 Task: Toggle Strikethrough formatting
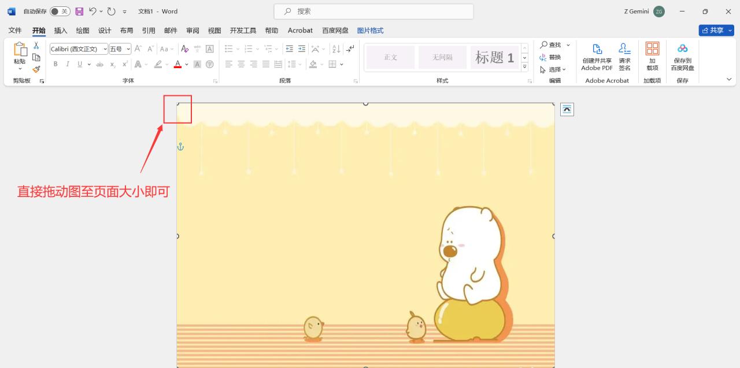pyautogui.click(x=99, y=64)
